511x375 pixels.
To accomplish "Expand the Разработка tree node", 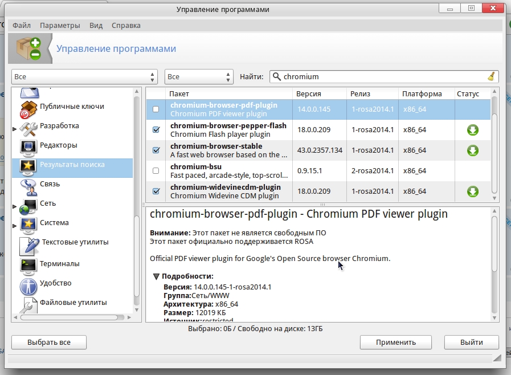I will click(x=14, y=129).
